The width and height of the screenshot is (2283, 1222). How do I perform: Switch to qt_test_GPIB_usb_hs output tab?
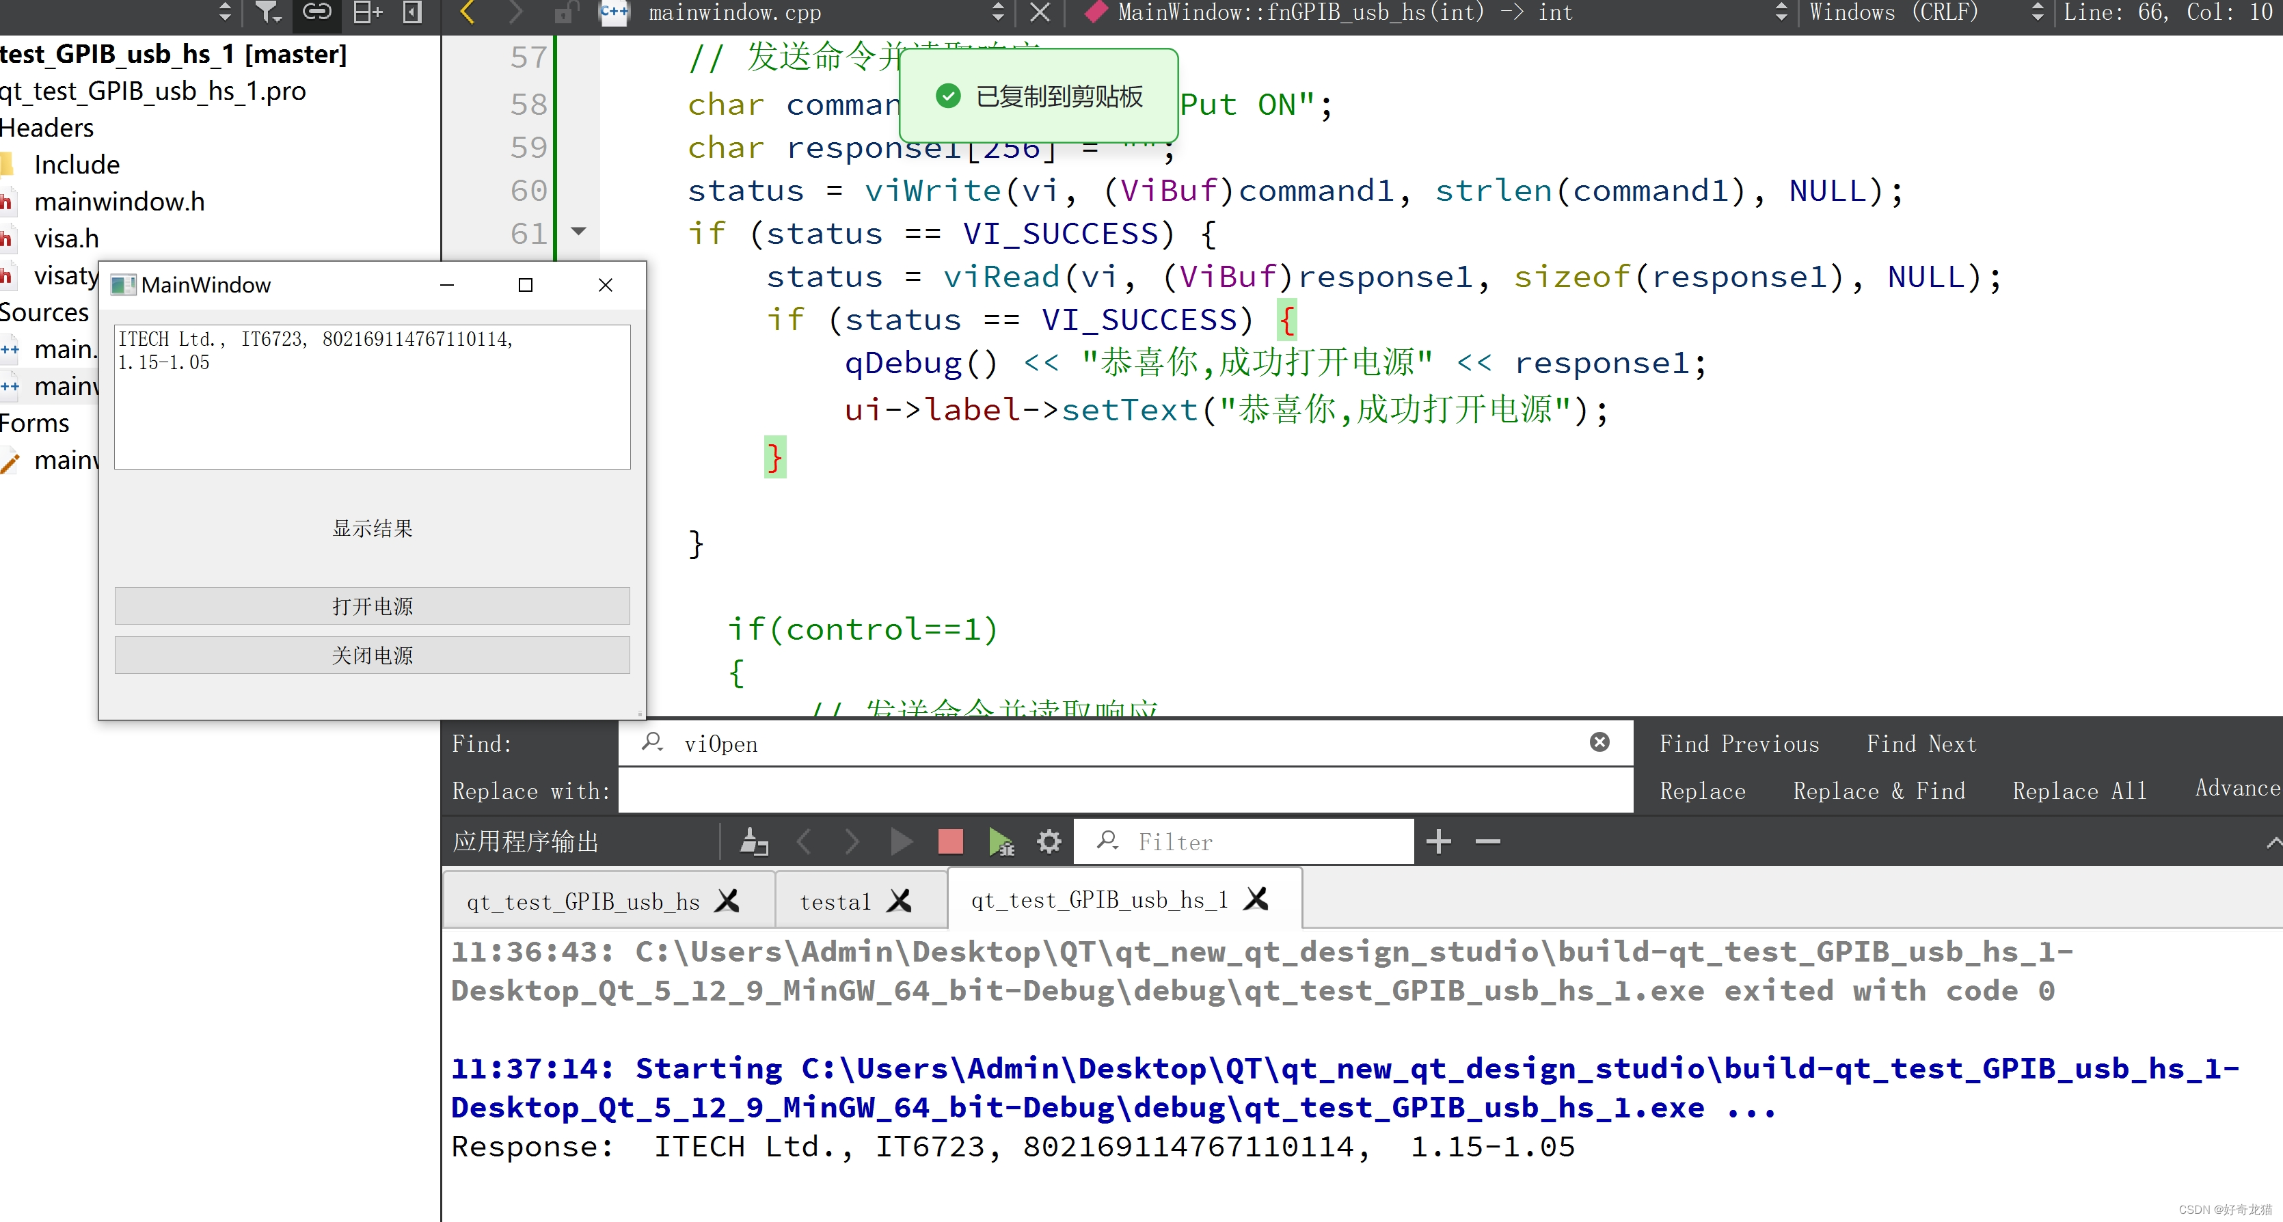click(x=582, y=902)
